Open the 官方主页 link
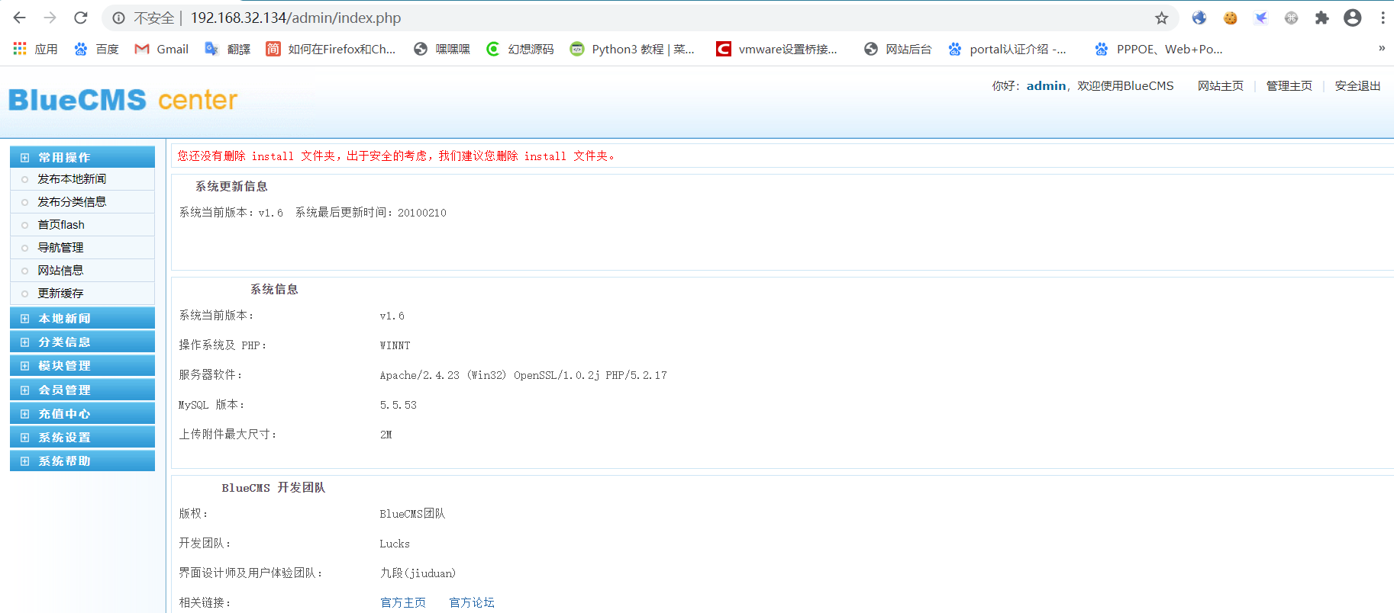The height and width of the screenshot is (613, 1394). tap(403, 602)
